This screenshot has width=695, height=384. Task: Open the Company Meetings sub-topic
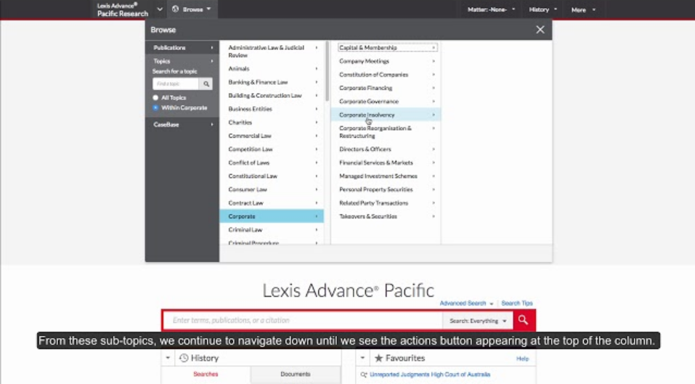[386, 61]
